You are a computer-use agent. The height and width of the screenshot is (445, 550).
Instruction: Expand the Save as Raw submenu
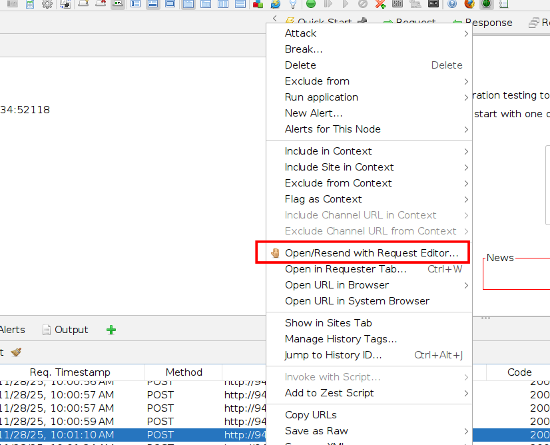tap(465, 431)
